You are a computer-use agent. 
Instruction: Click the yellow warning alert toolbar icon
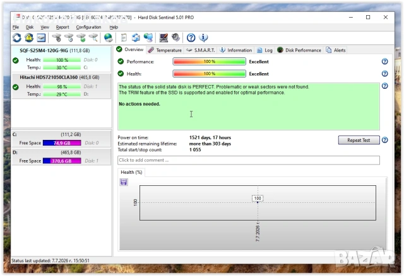[29, 38]
